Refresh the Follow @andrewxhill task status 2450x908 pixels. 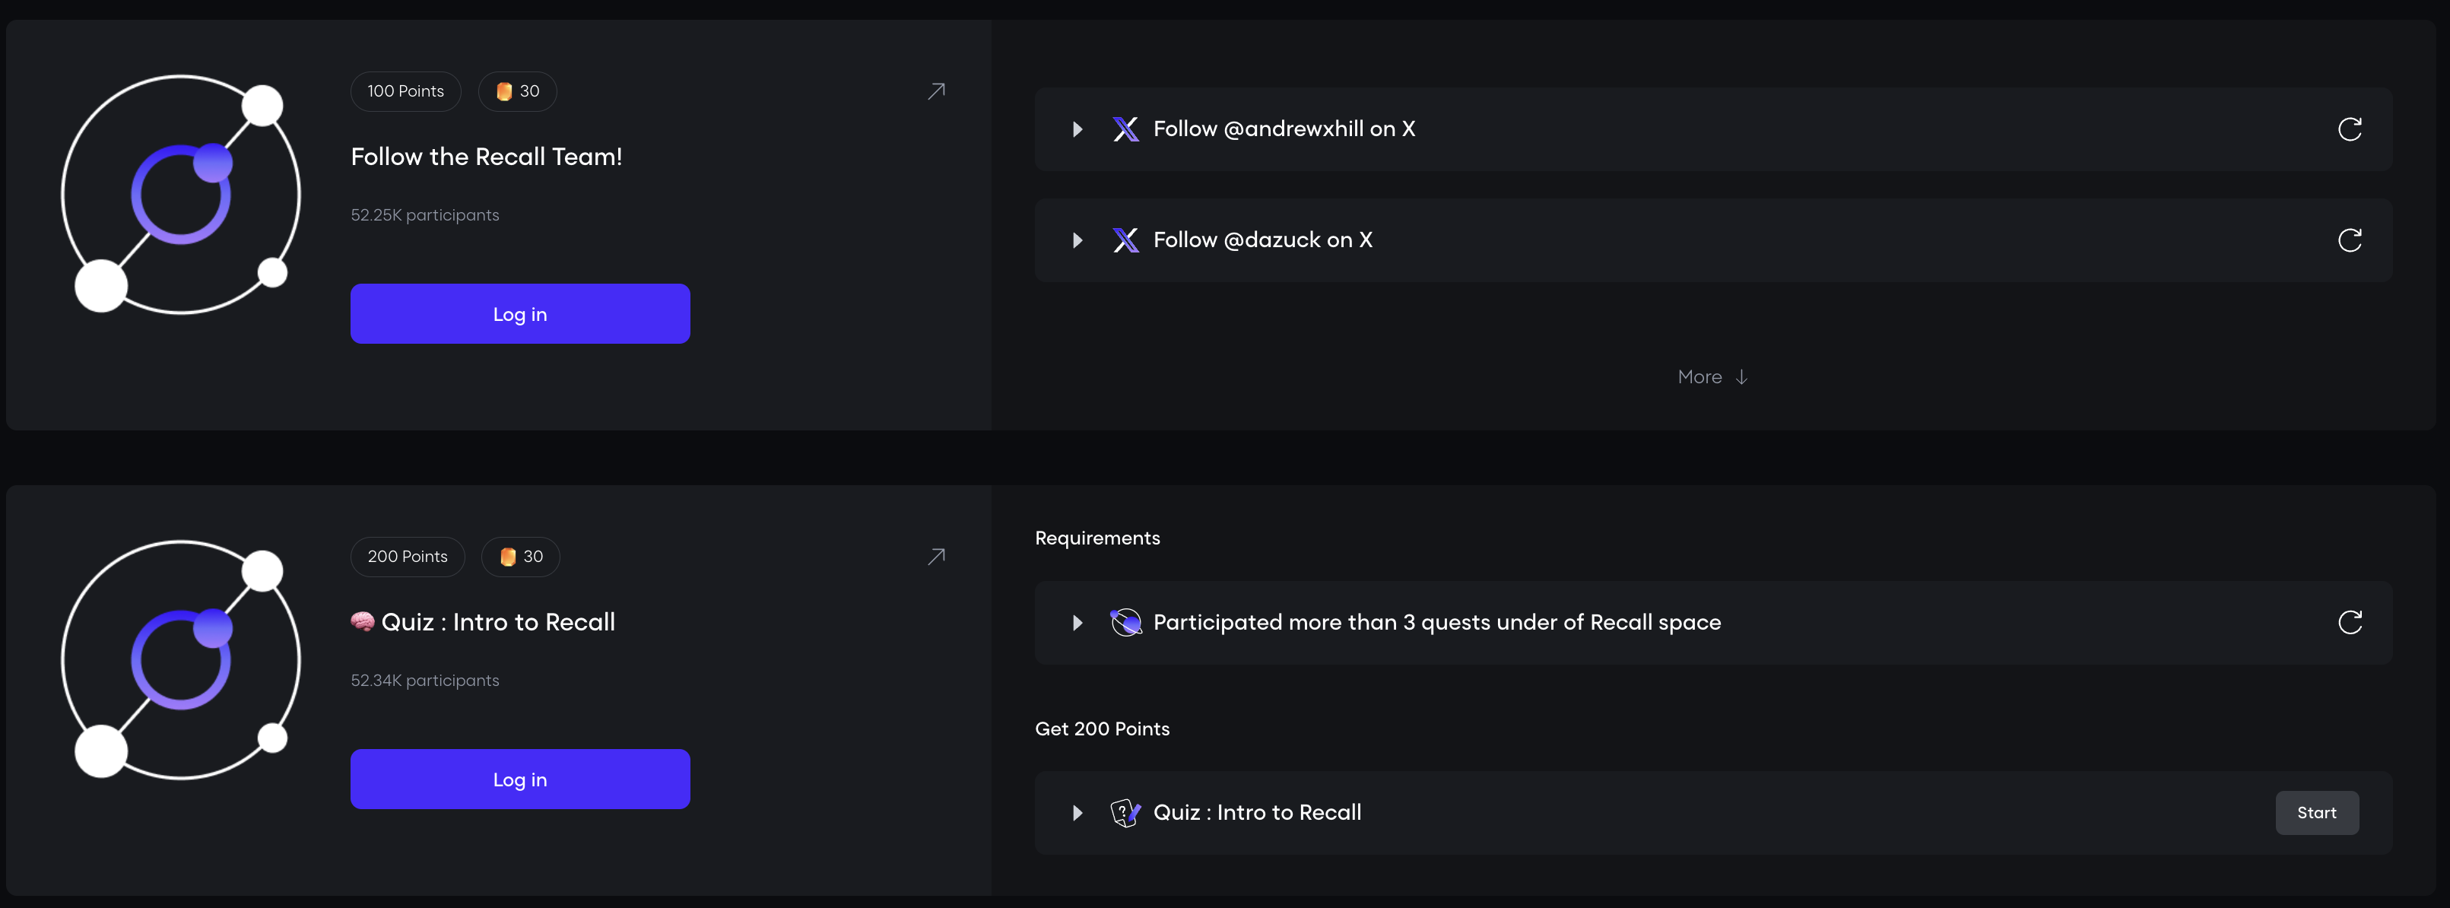point(2349,129)
